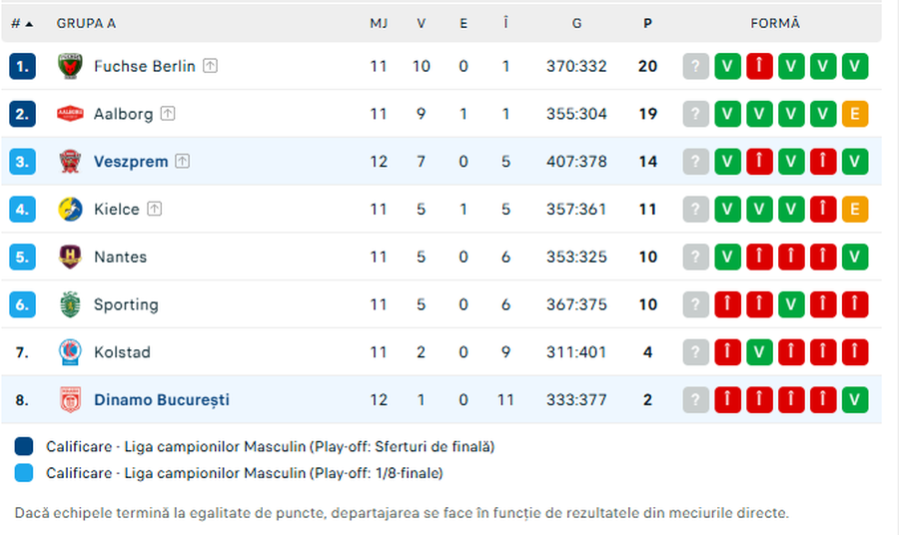Click the Sporting team crest
The width and height of the screenshot is (899, 535).
[x=69, y=304]
